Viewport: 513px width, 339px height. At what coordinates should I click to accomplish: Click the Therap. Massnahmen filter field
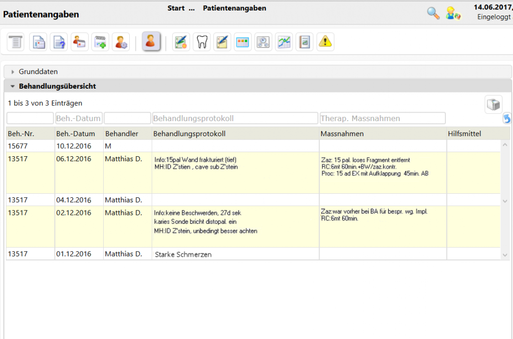click(x=382, y=118)
